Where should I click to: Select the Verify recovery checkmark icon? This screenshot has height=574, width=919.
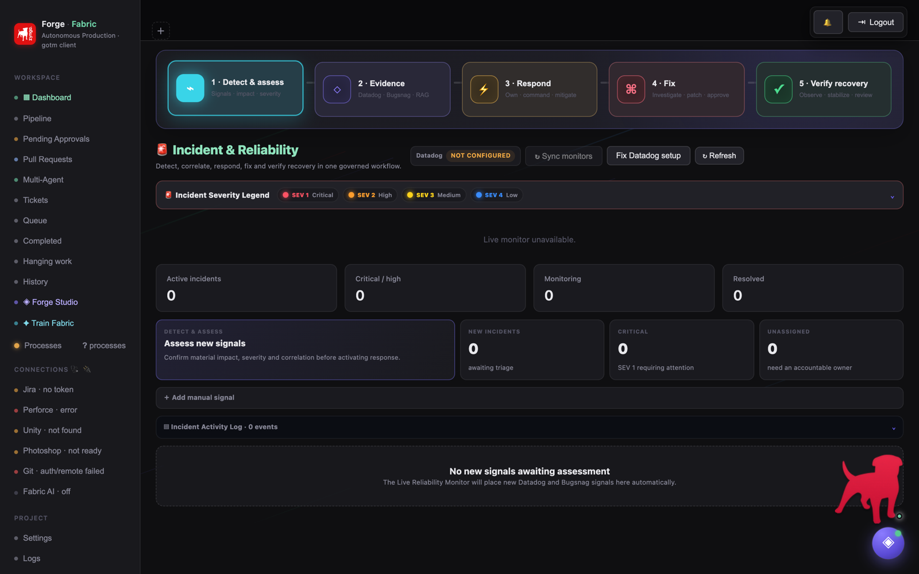[778, 90]
